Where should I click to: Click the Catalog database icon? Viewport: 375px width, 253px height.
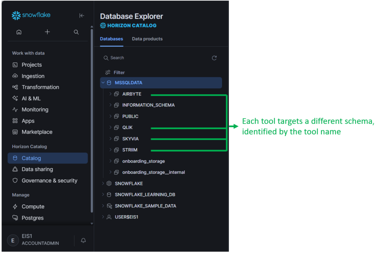15,158
